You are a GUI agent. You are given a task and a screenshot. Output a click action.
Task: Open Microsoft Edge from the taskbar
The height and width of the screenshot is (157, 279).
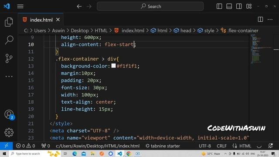point(75,154)
